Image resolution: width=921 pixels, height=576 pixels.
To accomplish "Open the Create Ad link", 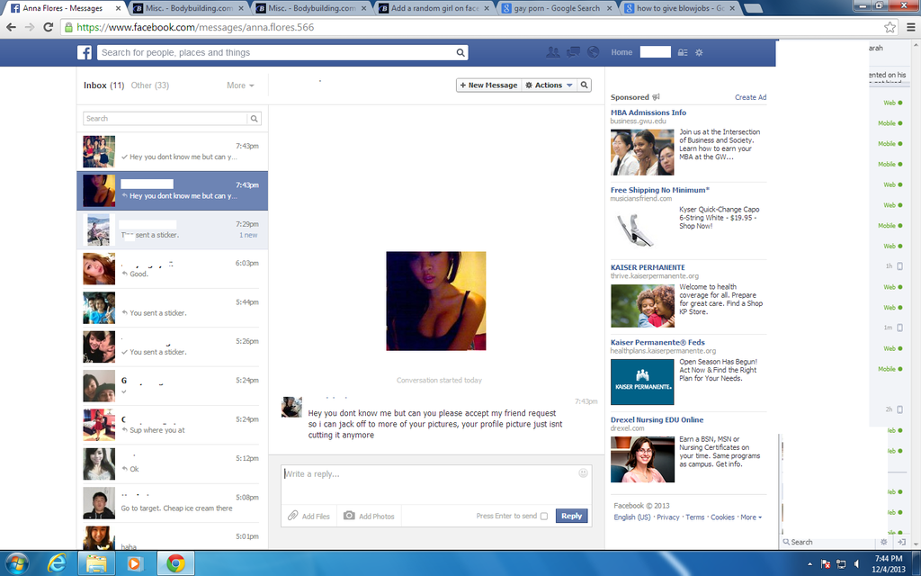I will (751, 97).
